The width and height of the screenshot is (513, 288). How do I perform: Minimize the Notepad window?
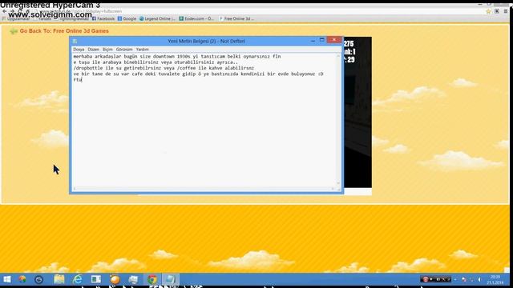(x=313, y=41)
